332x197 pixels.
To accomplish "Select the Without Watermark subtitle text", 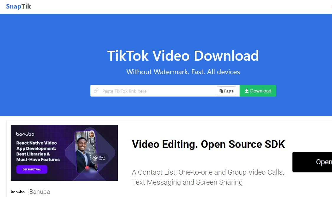I will coord(183,72).
